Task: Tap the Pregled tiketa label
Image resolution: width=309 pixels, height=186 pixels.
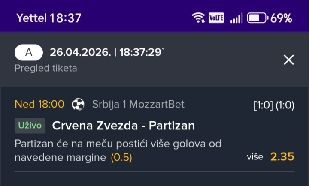Action: 46,68
